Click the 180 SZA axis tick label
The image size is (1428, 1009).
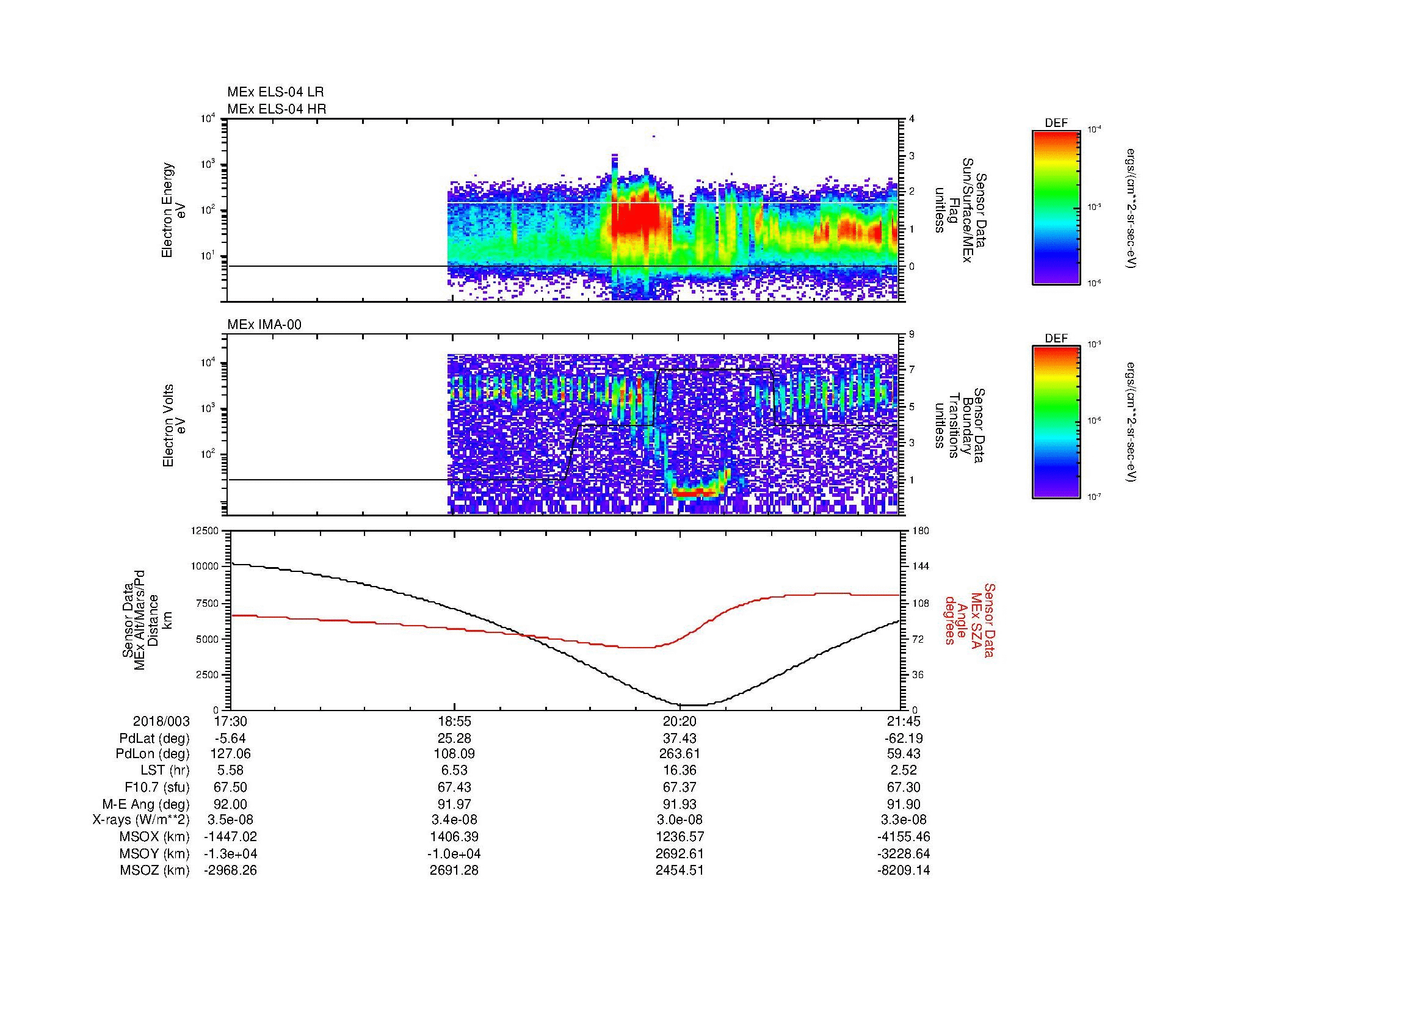(x=921, y=531)
